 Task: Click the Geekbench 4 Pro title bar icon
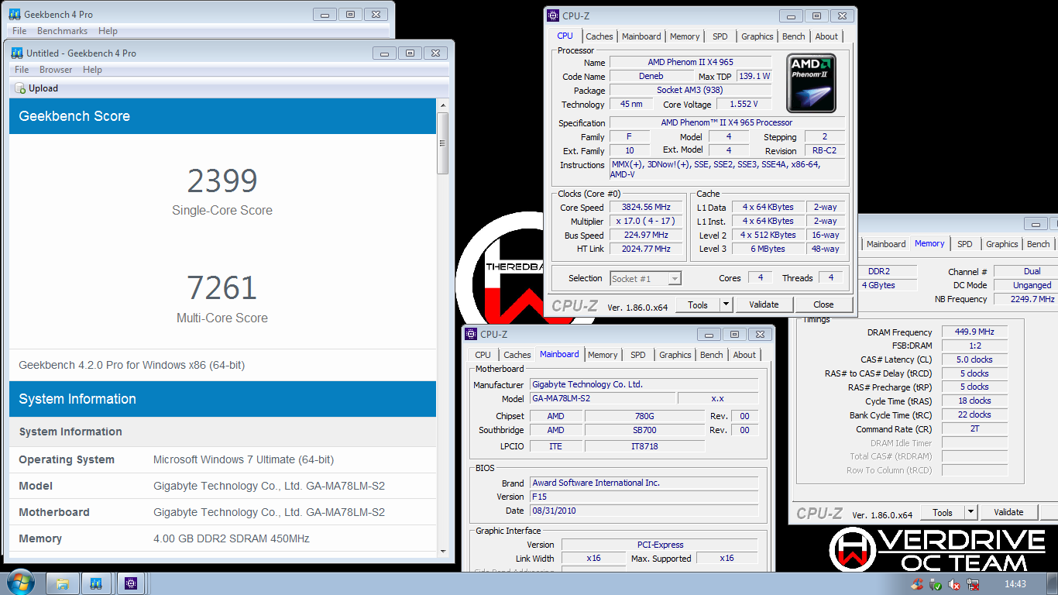tap(15, 15)
